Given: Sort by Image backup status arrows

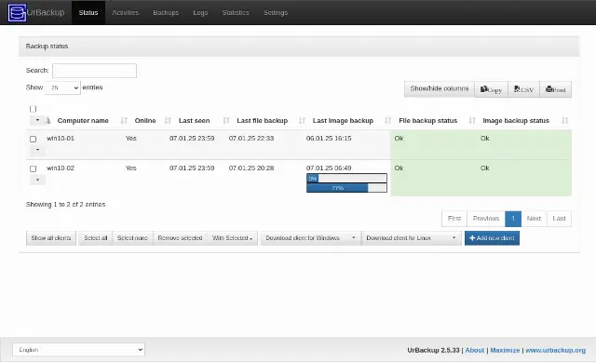Looking at the screenshot, I should pyautogui.click(x=565, y=121).
